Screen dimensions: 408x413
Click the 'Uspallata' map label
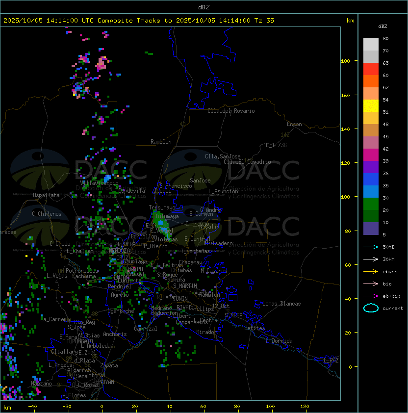tap(47, 195)
